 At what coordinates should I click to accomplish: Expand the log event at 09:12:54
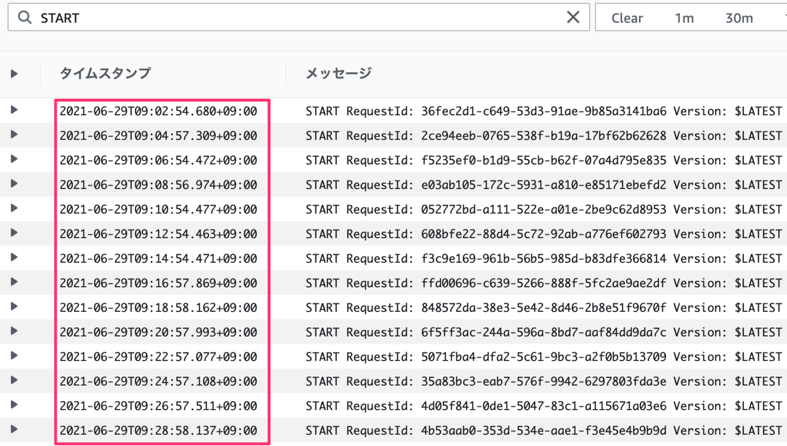(x=14, y=234)
